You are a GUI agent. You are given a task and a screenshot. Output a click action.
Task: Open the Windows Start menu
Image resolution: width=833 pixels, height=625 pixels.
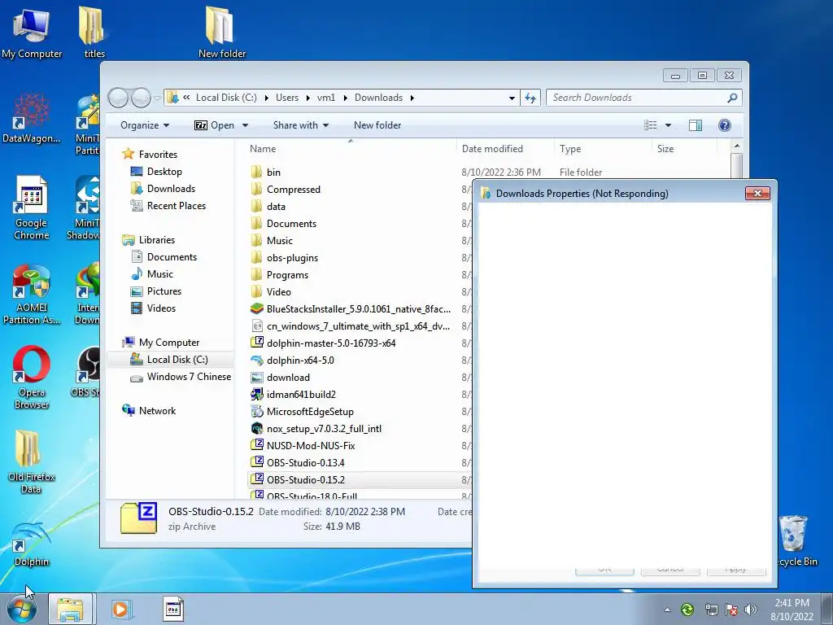pos(22,609)
